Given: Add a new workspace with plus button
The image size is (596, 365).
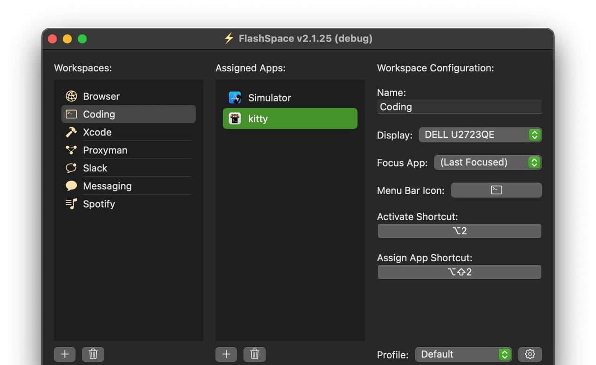Looking at the screenshot, I should [x=65, y=354].
